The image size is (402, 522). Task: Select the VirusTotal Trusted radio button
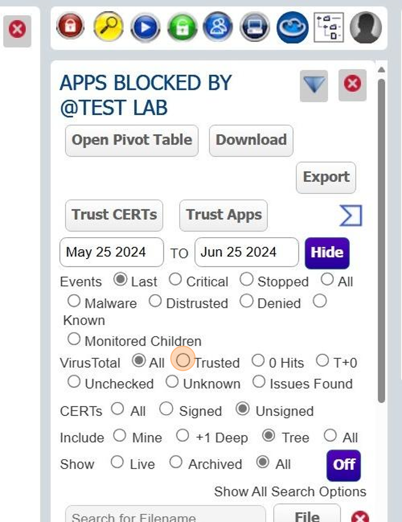pyautogui.click(x=183, y=361)
